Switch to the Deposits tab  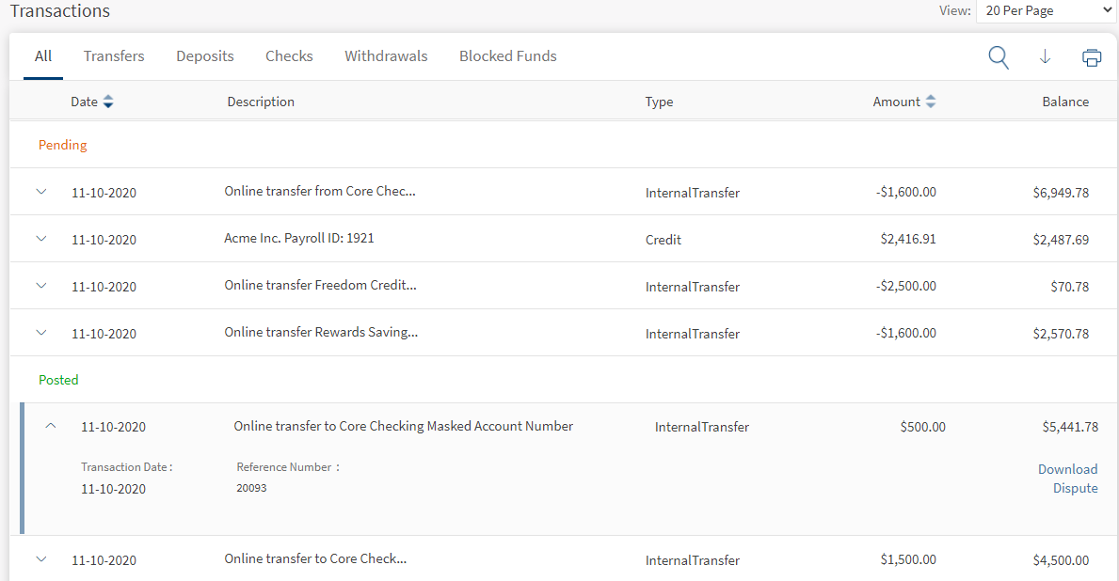click(205, 56)
